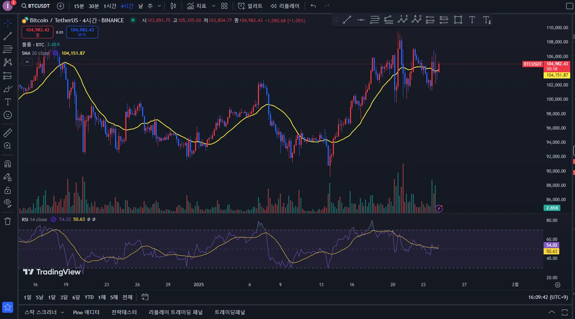The height and width of the screenshot is (319, 575).
Task: Pick the anchored text tool in the floating toolbar
Action: tap(487, 20)
